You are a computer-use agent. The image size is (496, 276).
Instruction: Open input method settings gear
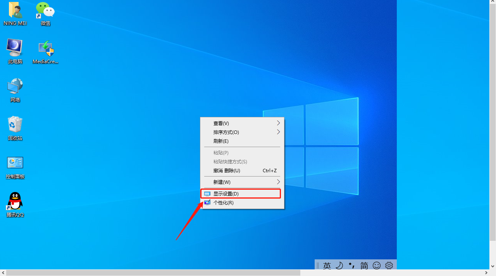(x=389, y=266)
